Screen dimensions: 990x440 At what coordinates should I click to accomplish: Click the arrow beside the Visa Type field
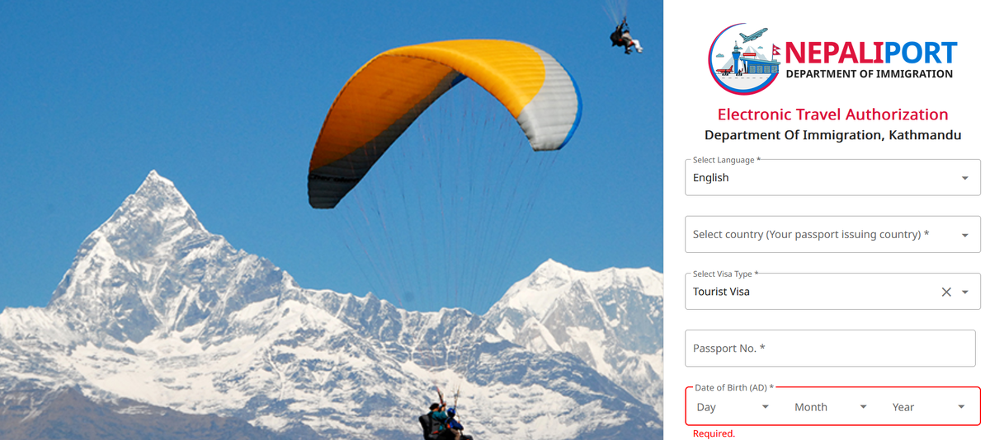click(965, 292)
